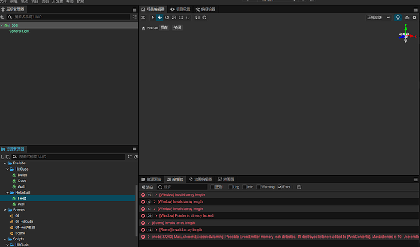Image resolution: width=420 pixels, height=247 pixels.
Task: Collapse the Scripts folder
Action: (x=5, y=239)
